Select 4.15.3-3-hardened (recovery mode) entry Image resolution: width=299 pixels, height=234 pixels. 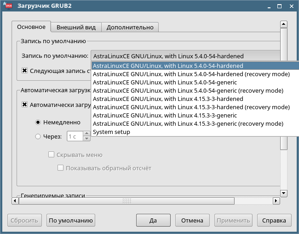pos(195,107)
